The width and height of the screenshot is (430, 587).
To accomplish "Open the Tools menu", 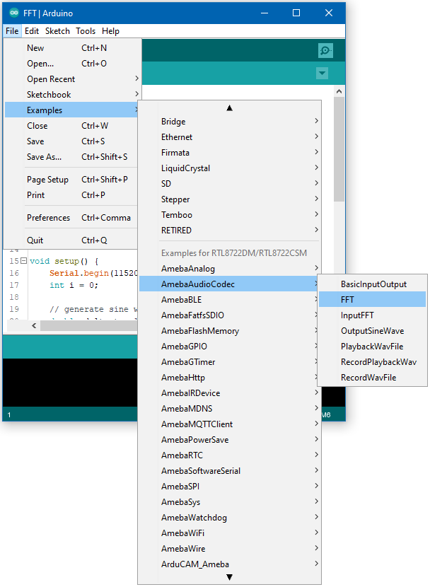I will 86,31.
